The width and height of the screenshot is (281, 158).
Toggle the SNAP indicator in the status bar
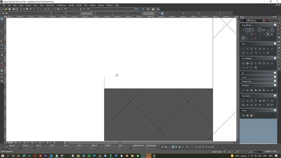pos(215,152)
